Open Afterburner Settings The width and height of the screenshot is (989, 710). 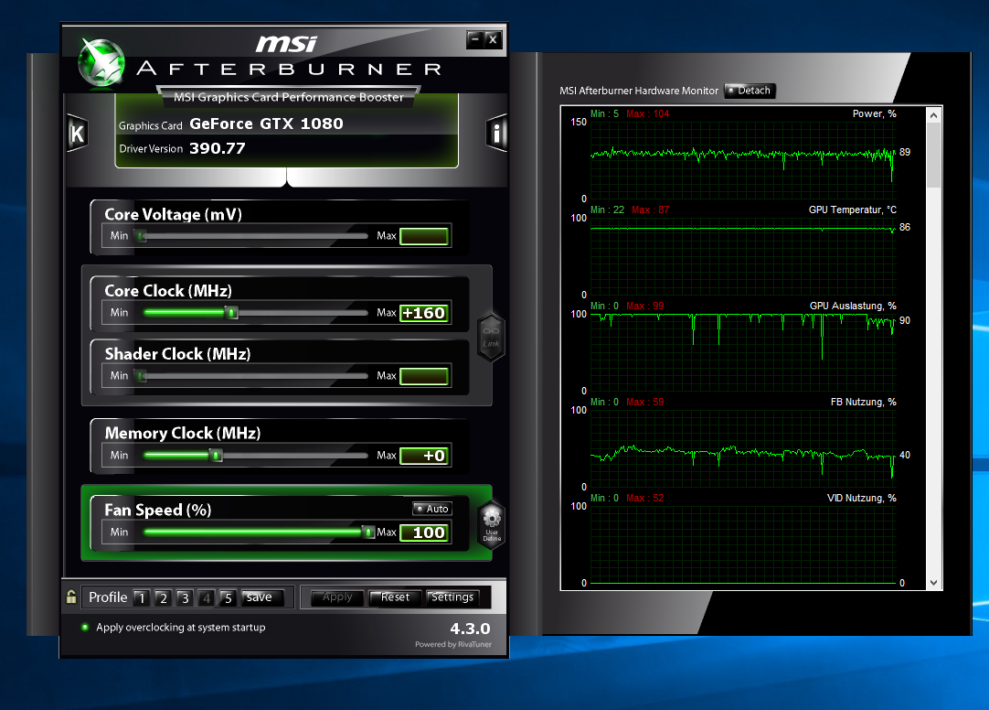pyautogui.click(x=452, y=597)
